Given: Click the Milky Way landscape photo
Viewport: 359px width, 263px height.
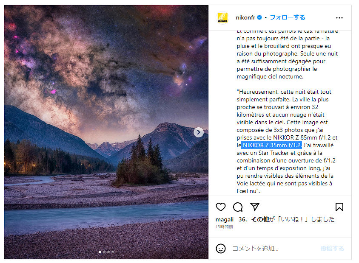Looking at the screenshot, I should point(106,132).
